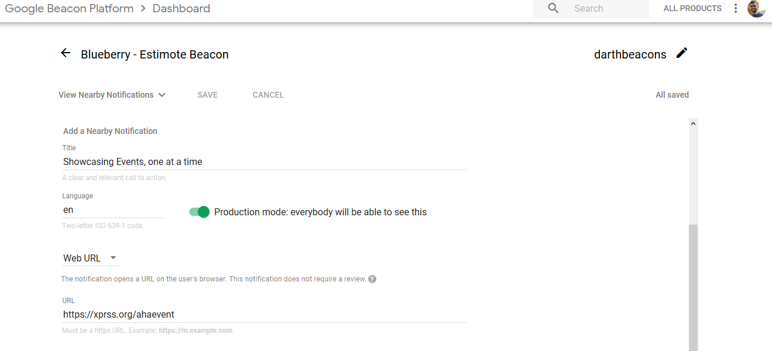772x351 pixels.
Task: Click the scrollbar up arrow
Action: coord(694,123)
